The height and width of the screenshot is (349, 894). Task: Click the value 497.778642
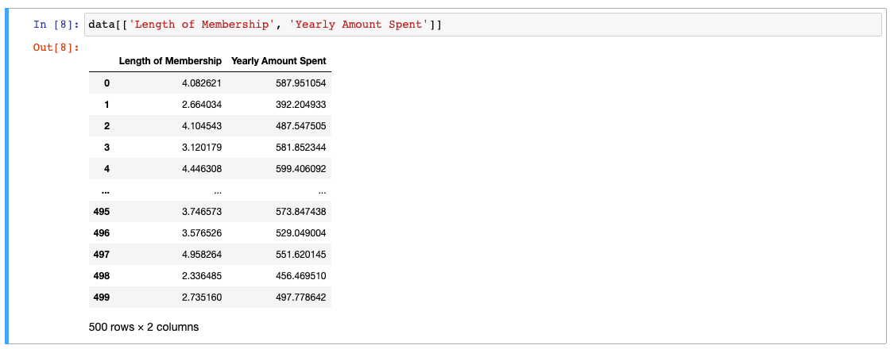300,297
